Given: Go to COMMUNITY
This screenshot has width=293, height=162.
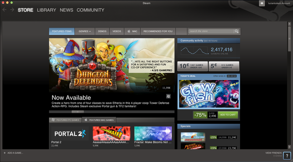Looking at the screenshot, I should pos(90,10).
